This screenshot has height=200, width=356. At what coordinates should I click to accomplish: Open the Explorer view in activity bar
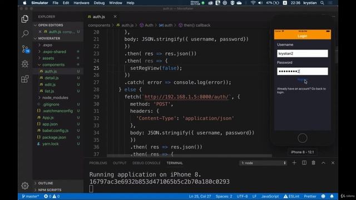point(25,19)
